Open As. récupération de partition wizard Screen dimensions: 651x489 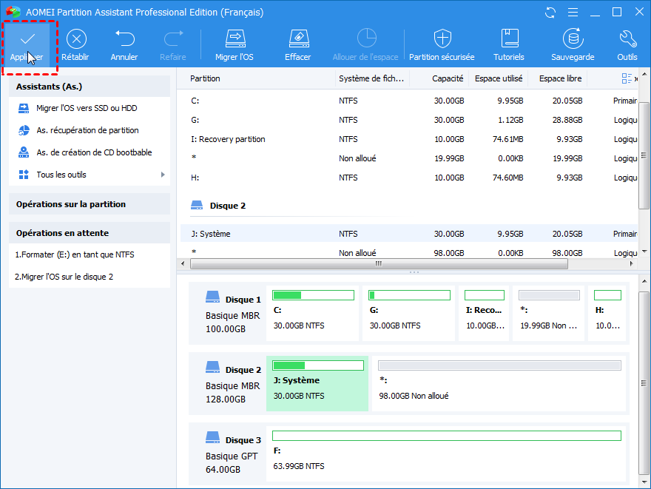87,130
